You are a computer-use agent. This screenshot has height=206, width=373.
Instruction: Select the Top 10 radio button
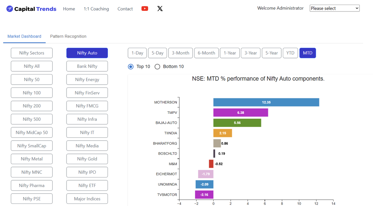[131, 66]
